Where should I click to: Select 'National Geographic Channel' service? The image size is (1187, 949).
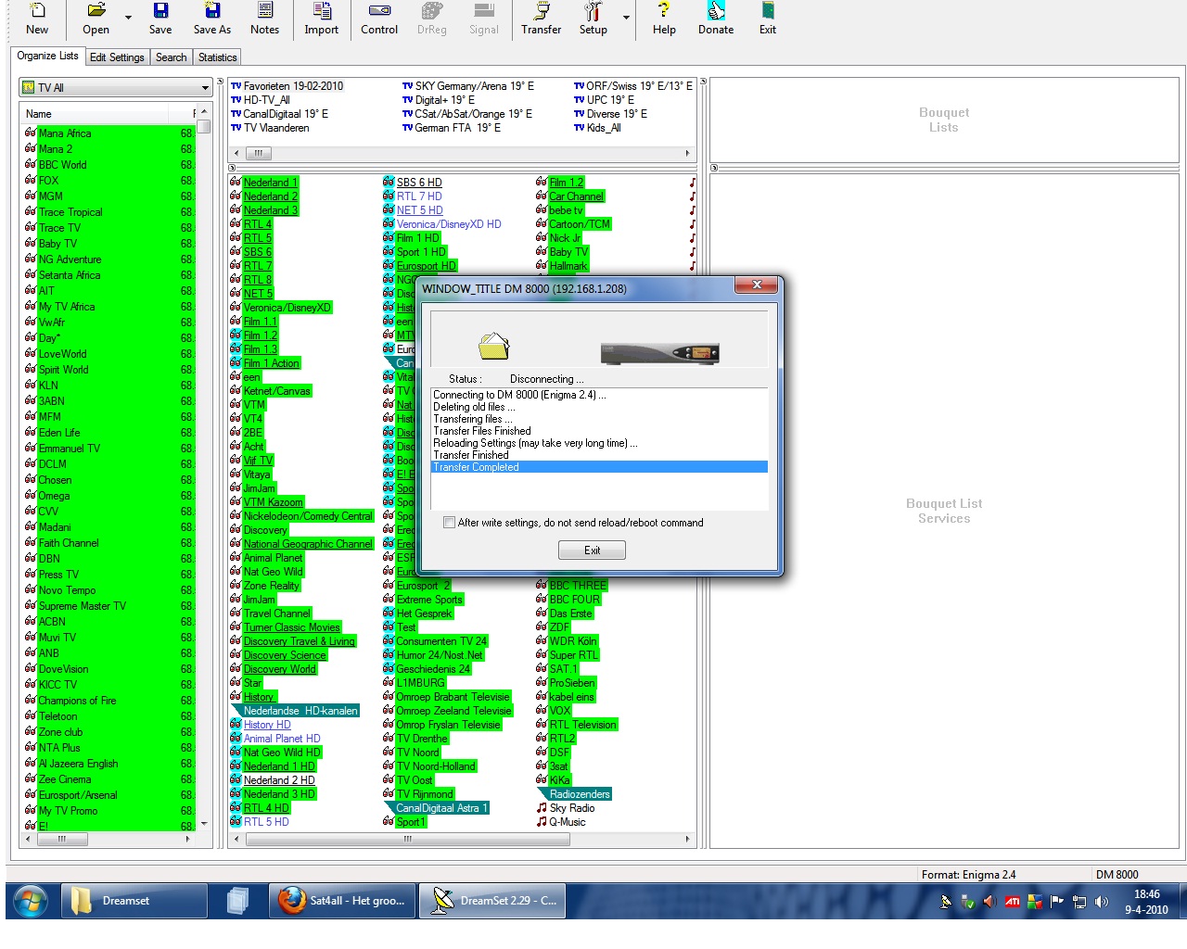click(308, 544)
